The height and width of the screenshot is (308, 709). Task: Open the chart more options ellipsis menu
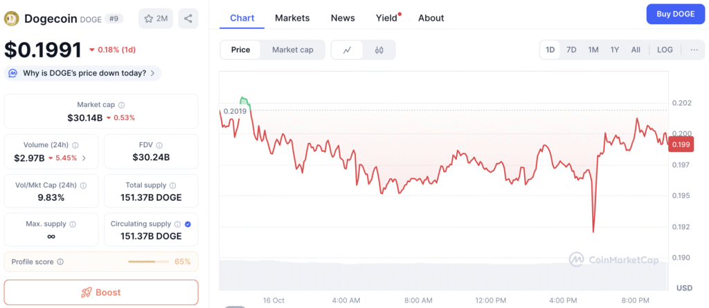click(694, 50)
